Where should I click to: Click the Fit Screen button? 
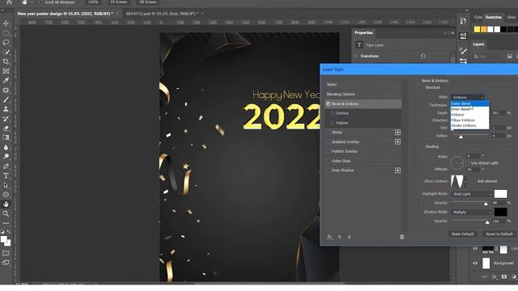[x=119, y=2]
